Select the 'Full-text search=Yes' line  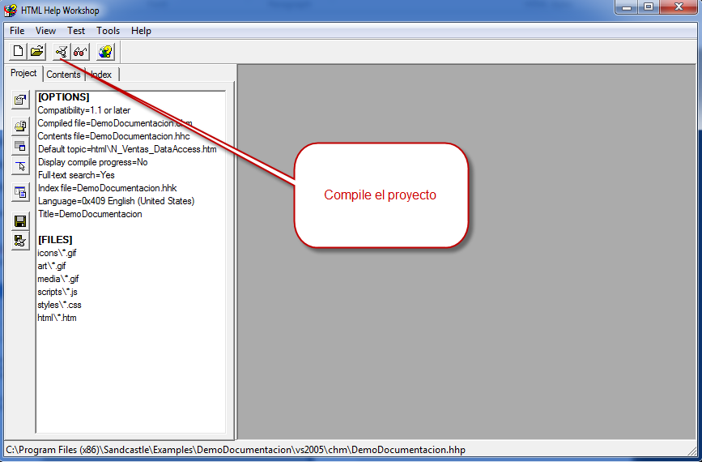[76, 175]
